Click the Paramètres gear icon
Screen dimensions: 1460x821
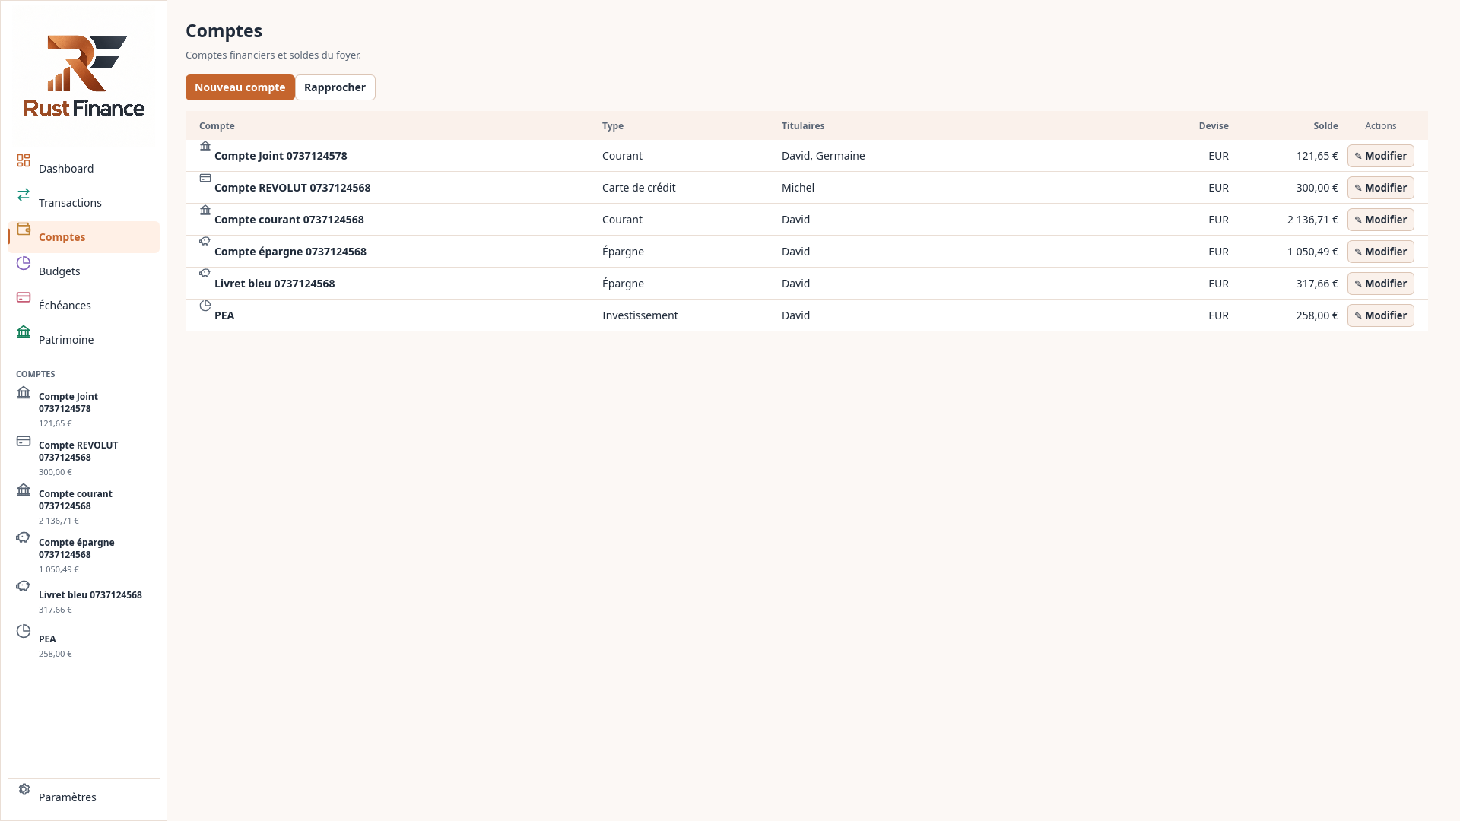(x=24, y=789)
